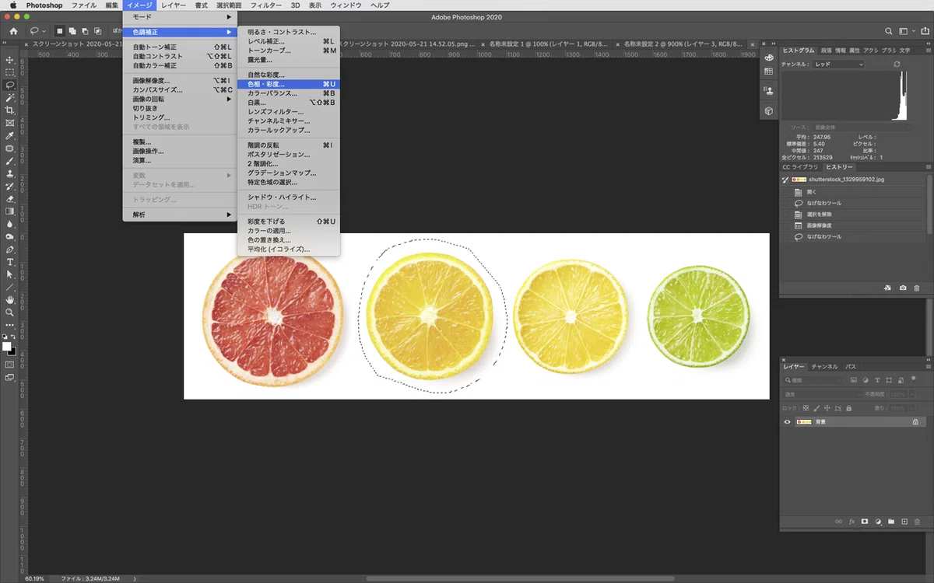Switch to the チャンネル tab in Layers panel
934x583 pixels.
point(824,366)
